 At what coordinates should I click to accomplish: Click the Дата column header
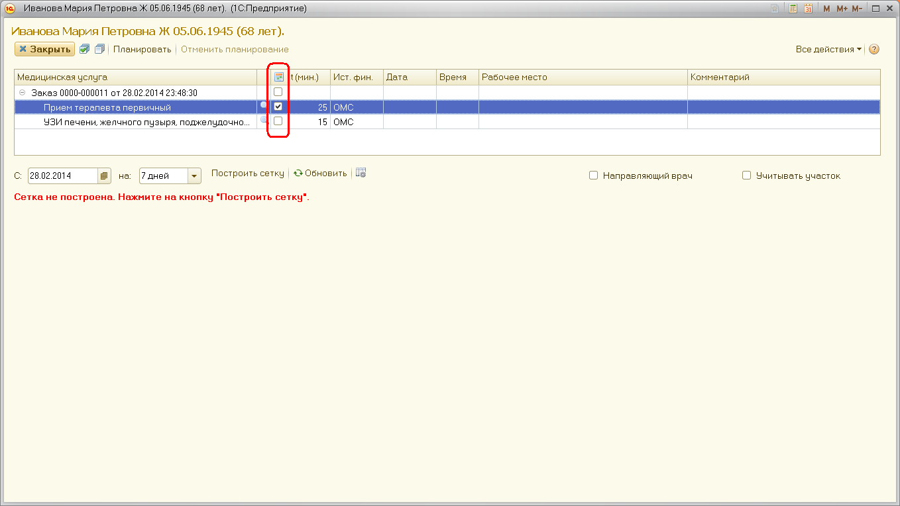pyautogui.click(x=410, y=77)
